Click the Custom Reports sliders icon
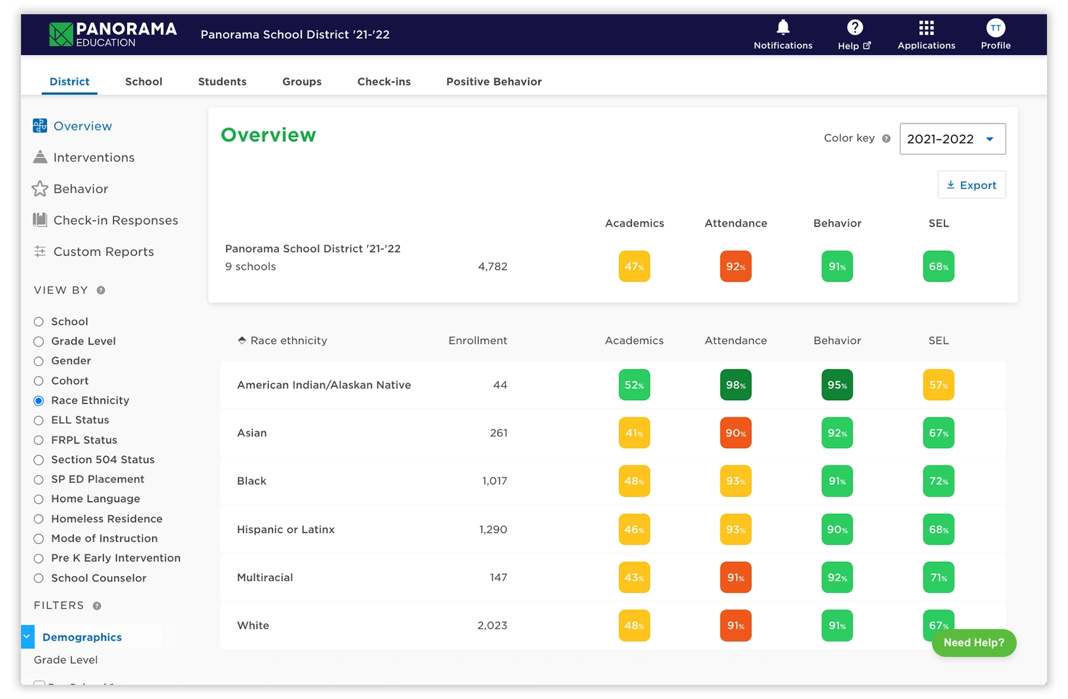Screen dimensions: 1068x699 (40, 251)
